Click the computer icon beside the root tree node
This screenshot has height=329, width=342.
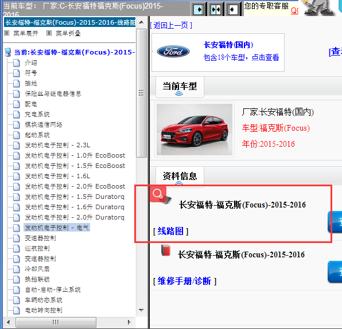pyautogui.click(x=8, y=52)
